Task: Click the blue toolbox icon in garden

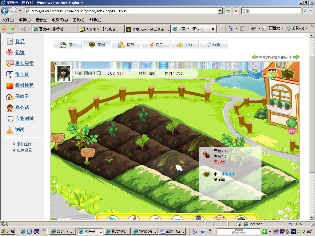Action: [255, 74]
